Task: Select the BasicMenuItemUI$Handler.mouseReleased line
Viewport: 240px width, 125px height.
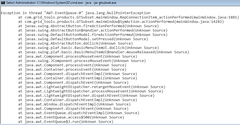Action: (103, 52)
